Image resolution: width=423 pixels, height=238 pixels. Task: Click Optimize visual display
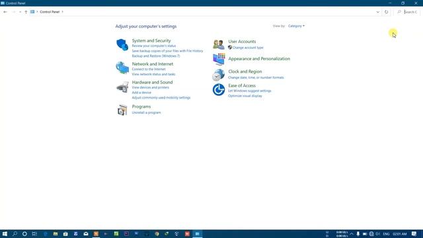tap(245, 96)
